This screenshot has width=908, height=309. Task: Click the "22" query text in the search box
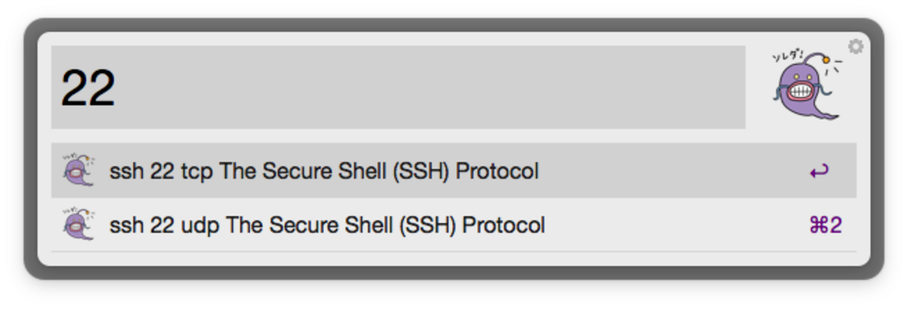[88, 89]
